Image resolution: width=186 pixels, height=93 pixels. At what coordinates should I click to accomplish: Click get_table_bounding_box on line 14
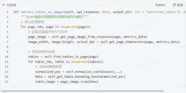click(x=77, y=77)
